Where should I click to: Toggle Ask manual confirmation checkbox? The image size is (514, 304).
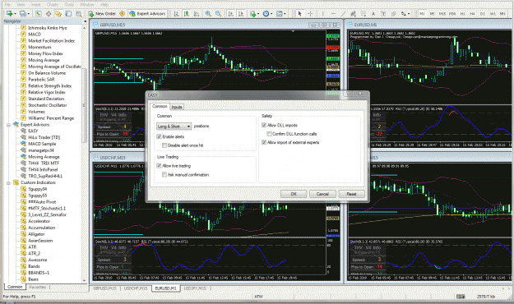[164, 175]
